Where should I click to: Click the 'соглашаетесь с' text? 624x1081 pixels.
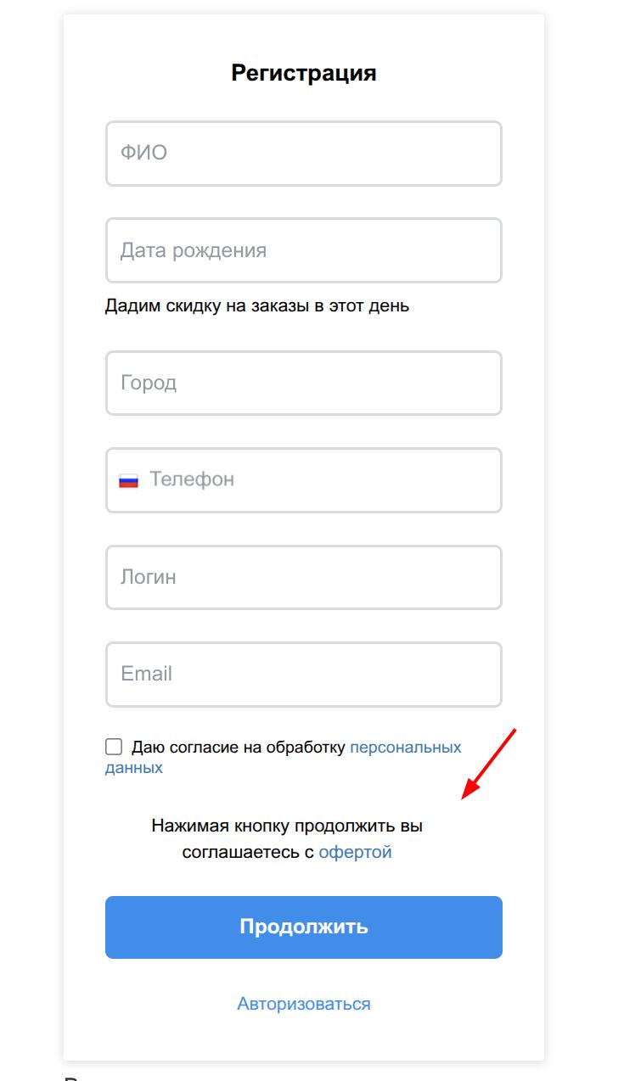[x=248, y=852]
